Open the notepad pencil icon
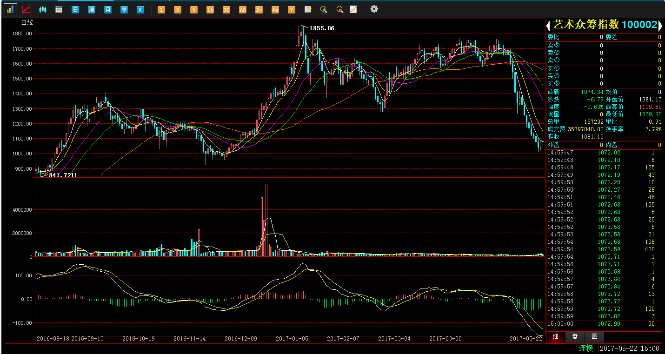This screenshot has width=665, height=355. [353, 9]
